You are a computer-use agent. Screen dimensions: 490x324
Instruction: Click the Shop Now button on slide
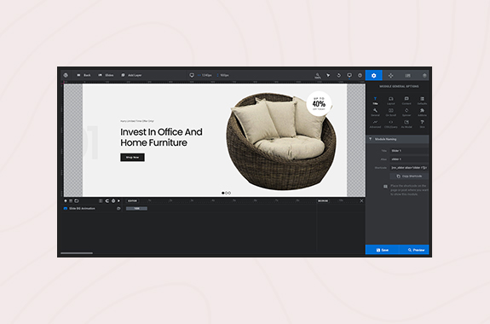pyautogui.click(x=132, y=157)
